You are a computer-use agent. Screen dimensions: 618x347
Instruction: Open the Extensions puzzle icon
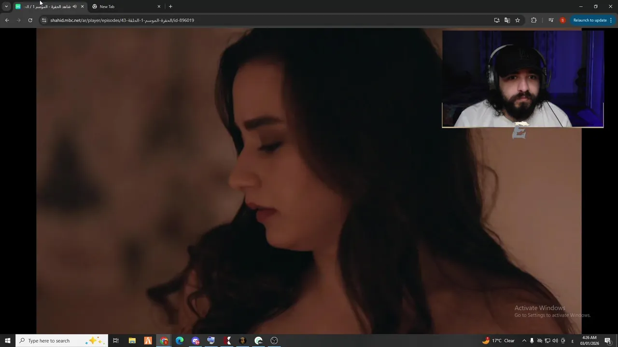coord(534,20)
